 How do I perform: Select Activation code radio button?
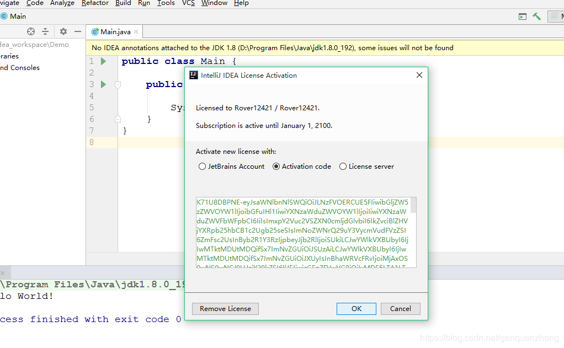click(x=276, y=167)
